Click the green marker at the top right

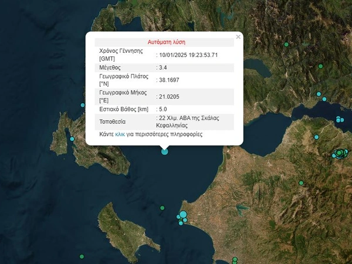point(287,44)
